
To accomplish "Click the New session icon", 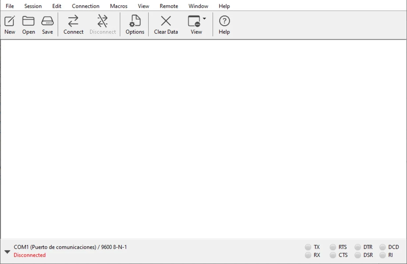I will tap(10, 25).
